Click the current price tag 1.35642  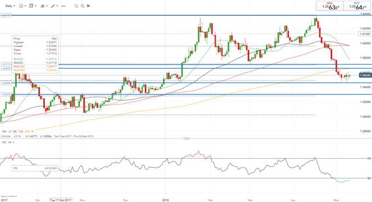[365, 75]
